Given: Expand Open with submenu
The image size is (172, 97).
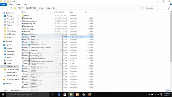Looking at the screenshot, I should [x=35, y=50].
